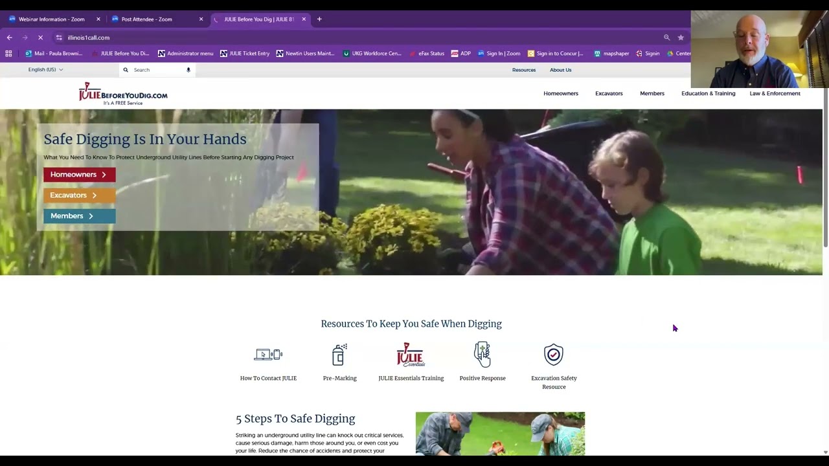The width and height of the screenshot is (829, 466).
Task: Open the Homeowners navigation menu
Action: (x=561, y=93)
